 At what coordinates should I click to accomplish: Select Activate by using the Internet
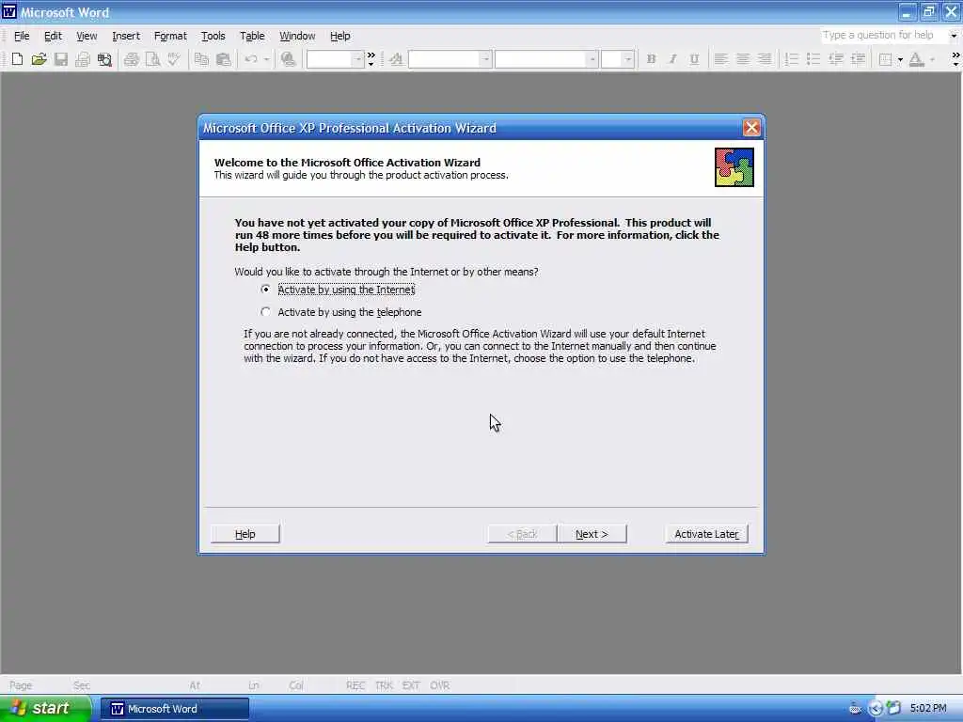(339, 290)
